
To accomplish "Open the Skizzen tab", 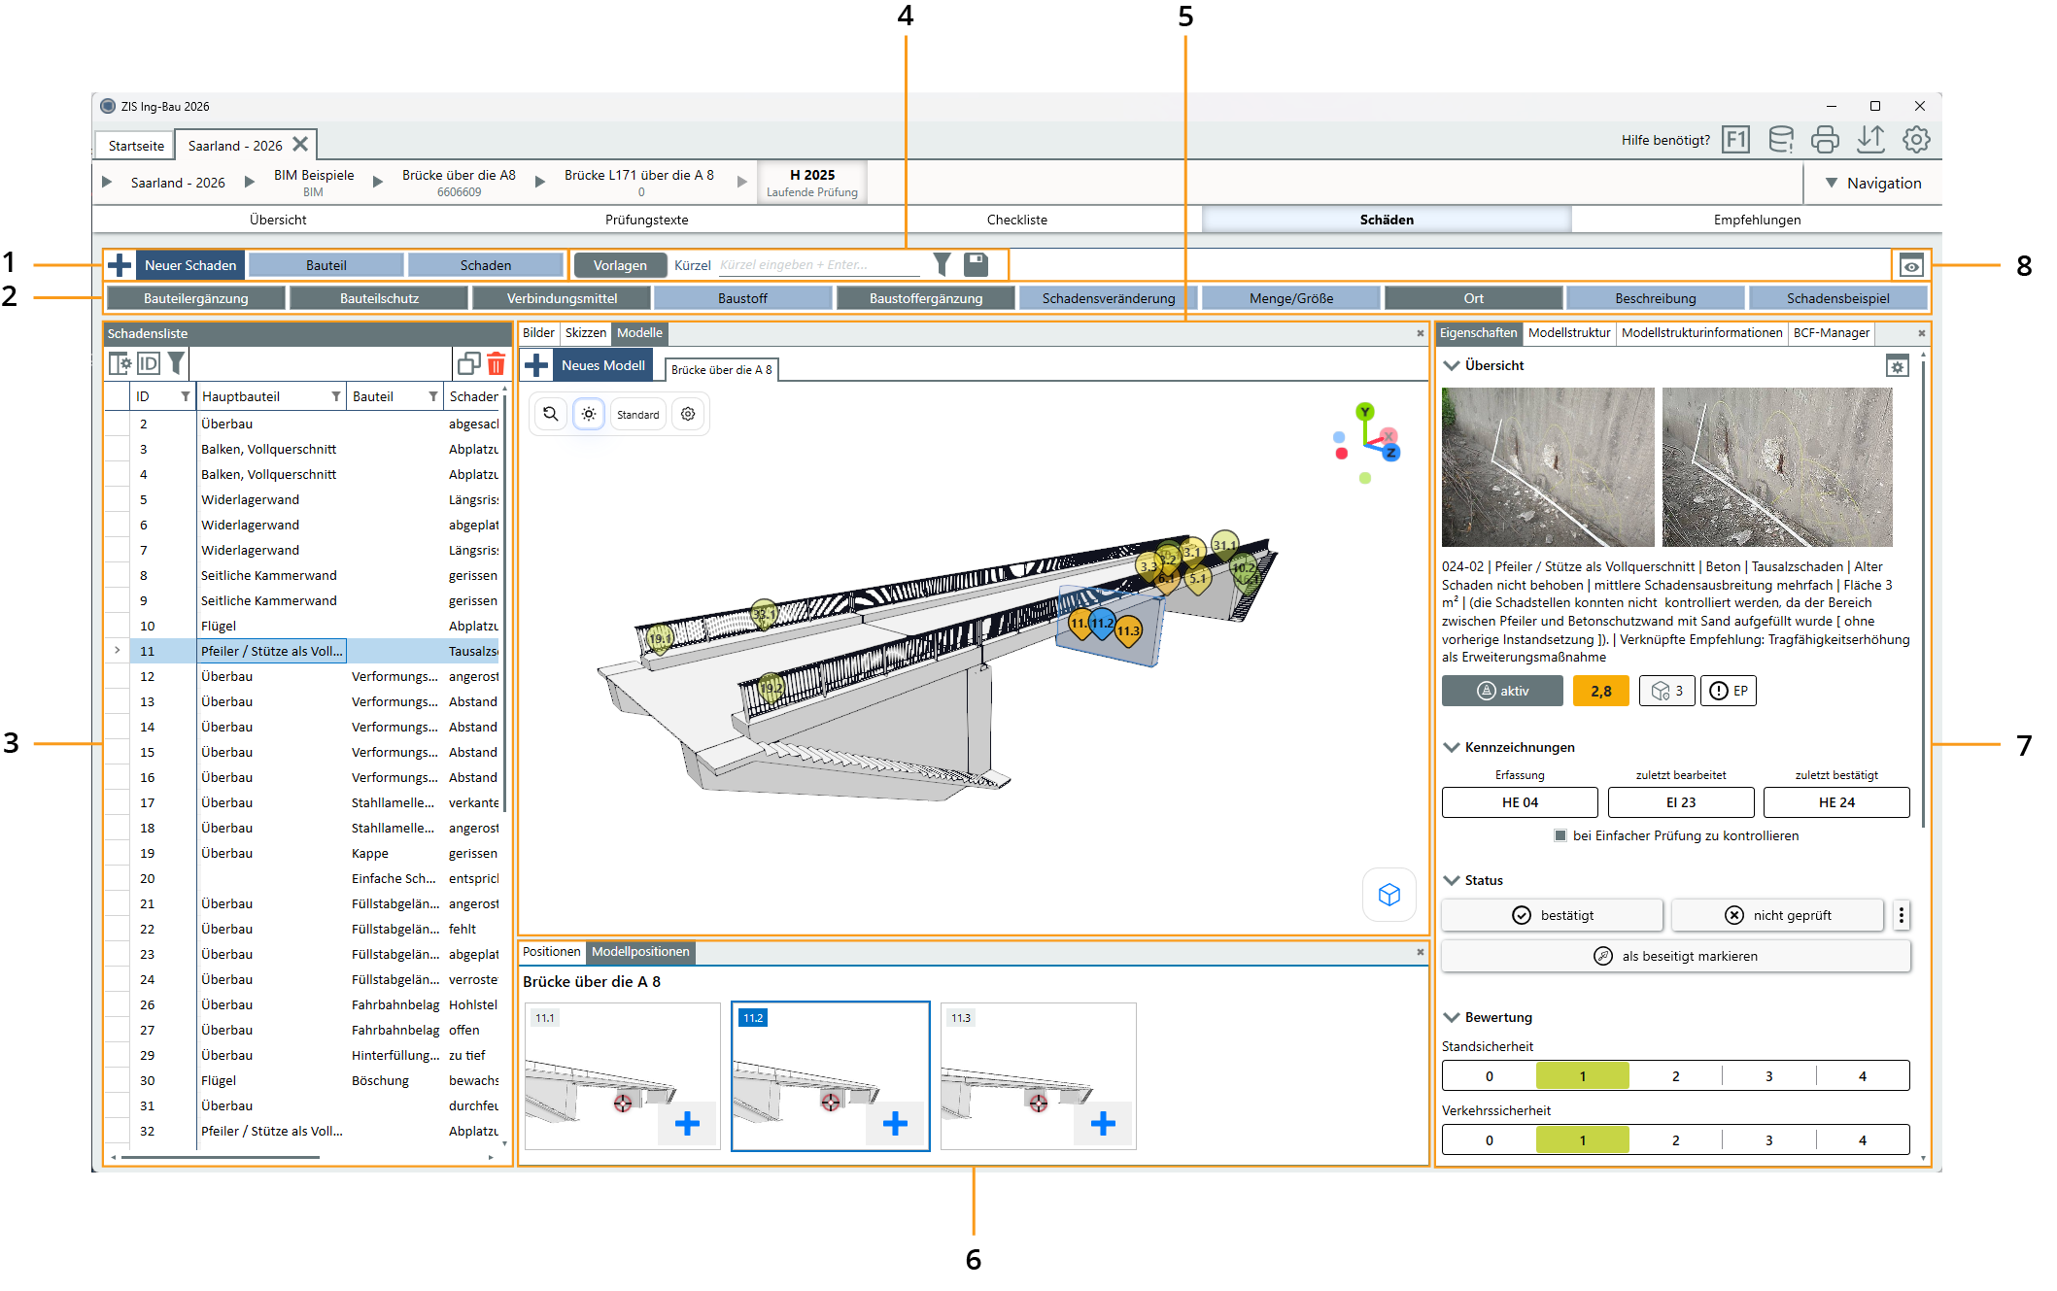I will click(586, 332).
